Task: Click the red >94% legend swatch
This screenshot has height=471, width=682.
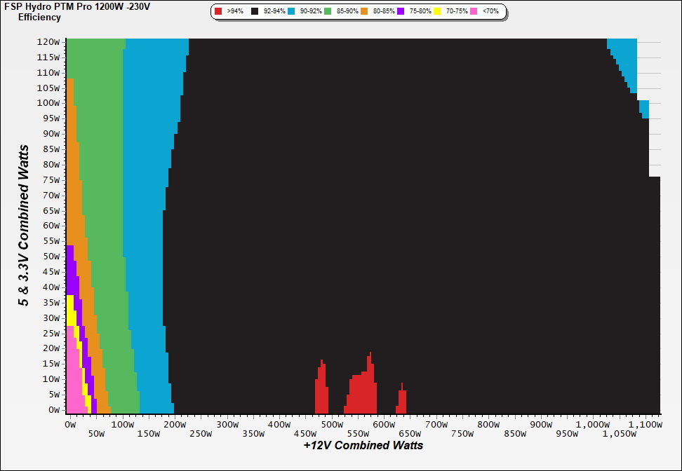Action: coord(218,12)
